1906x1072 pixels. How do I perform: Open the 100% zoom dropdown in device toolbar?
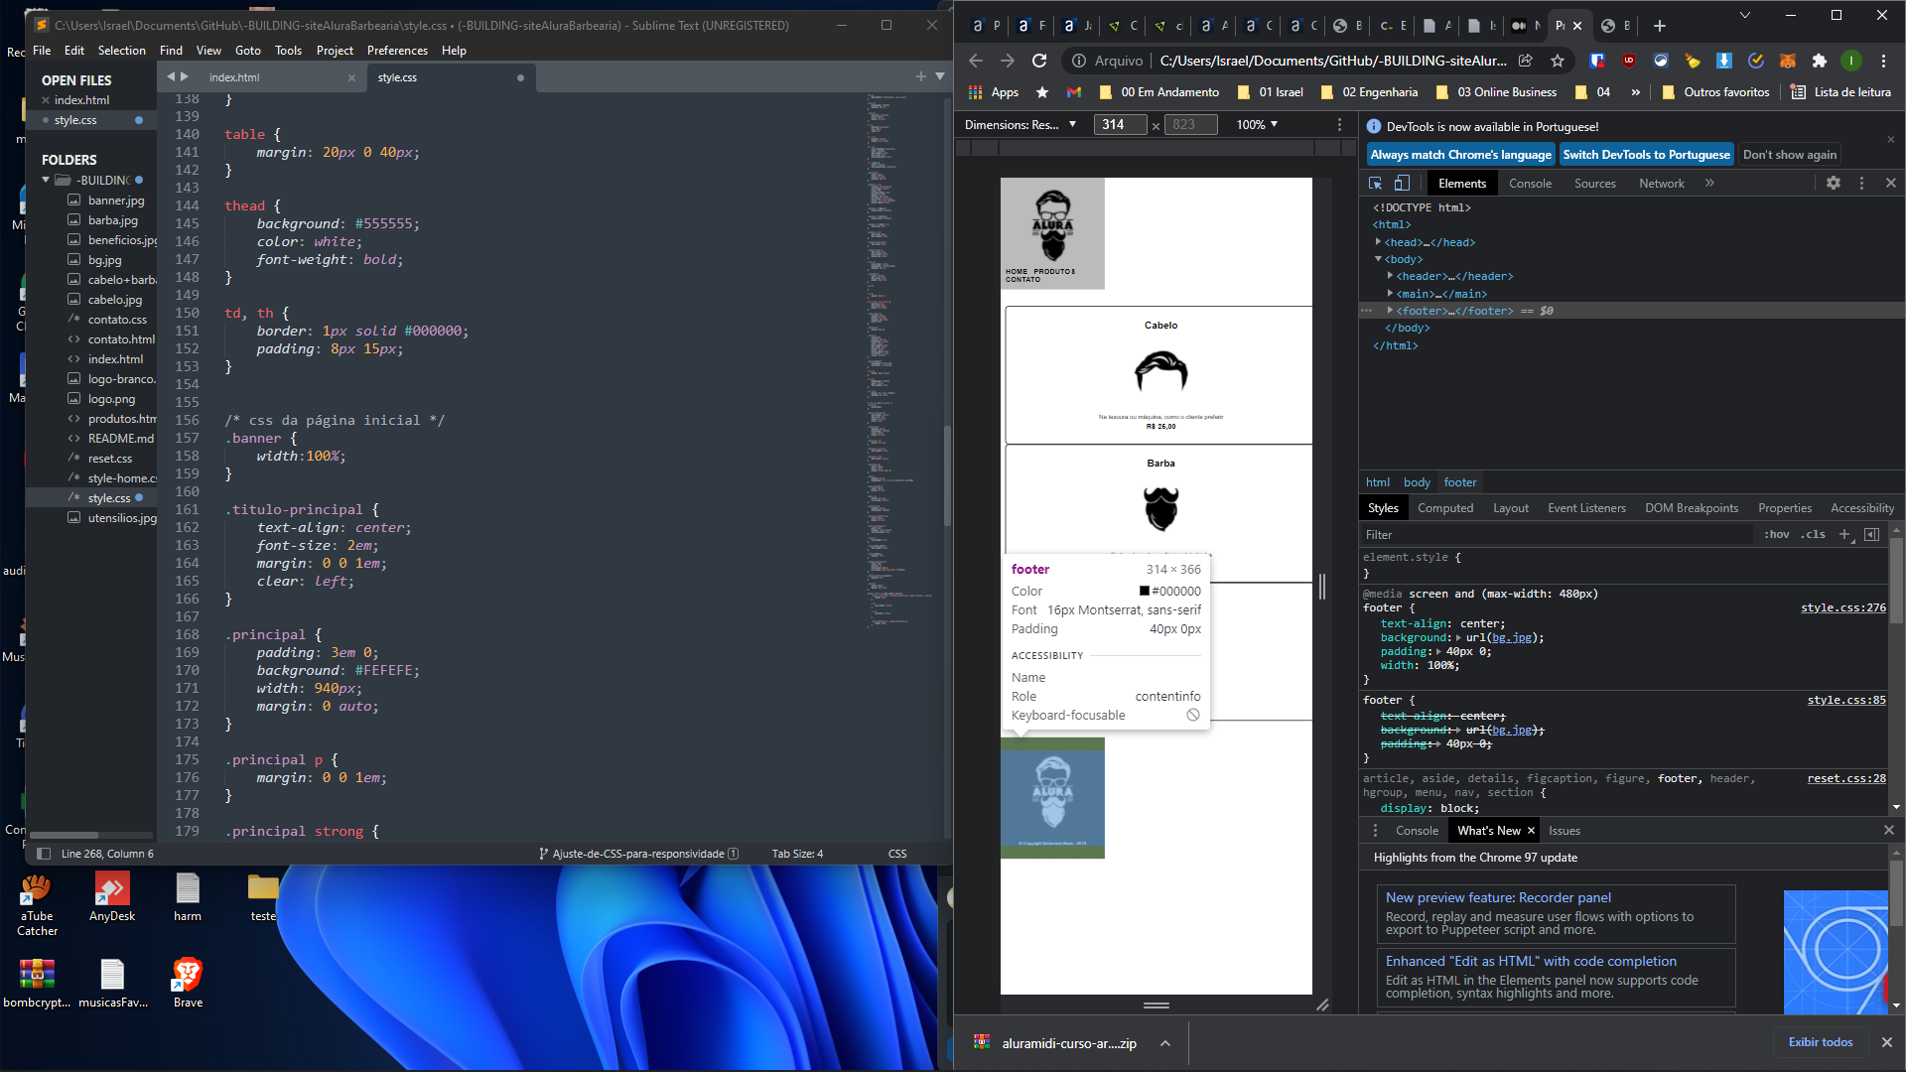[1257, 125]
